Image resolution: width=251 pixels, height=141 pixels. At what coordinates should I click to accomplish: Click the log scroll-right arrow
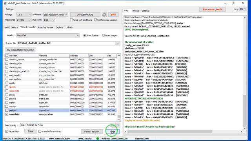(242, 132)
